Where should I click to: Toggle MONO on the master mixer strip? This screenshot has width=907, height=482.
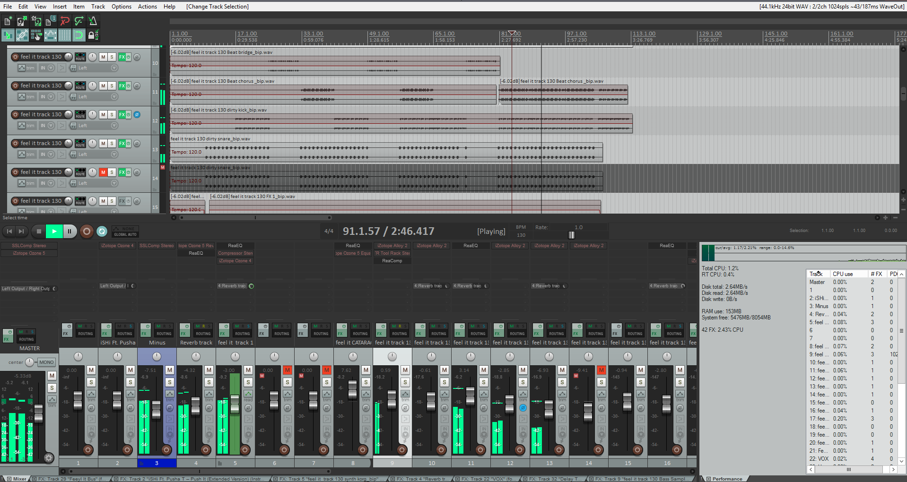click(x=46, y=362)
